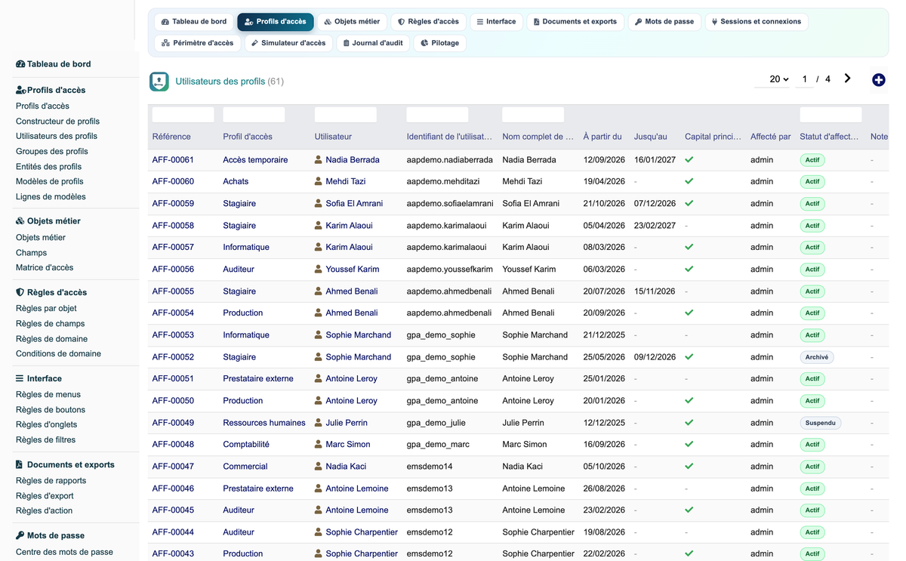The width and height of the screenshot is (906, 561).
Task: Open Constructeur de profils in sidebar
Action: (57, 121)
